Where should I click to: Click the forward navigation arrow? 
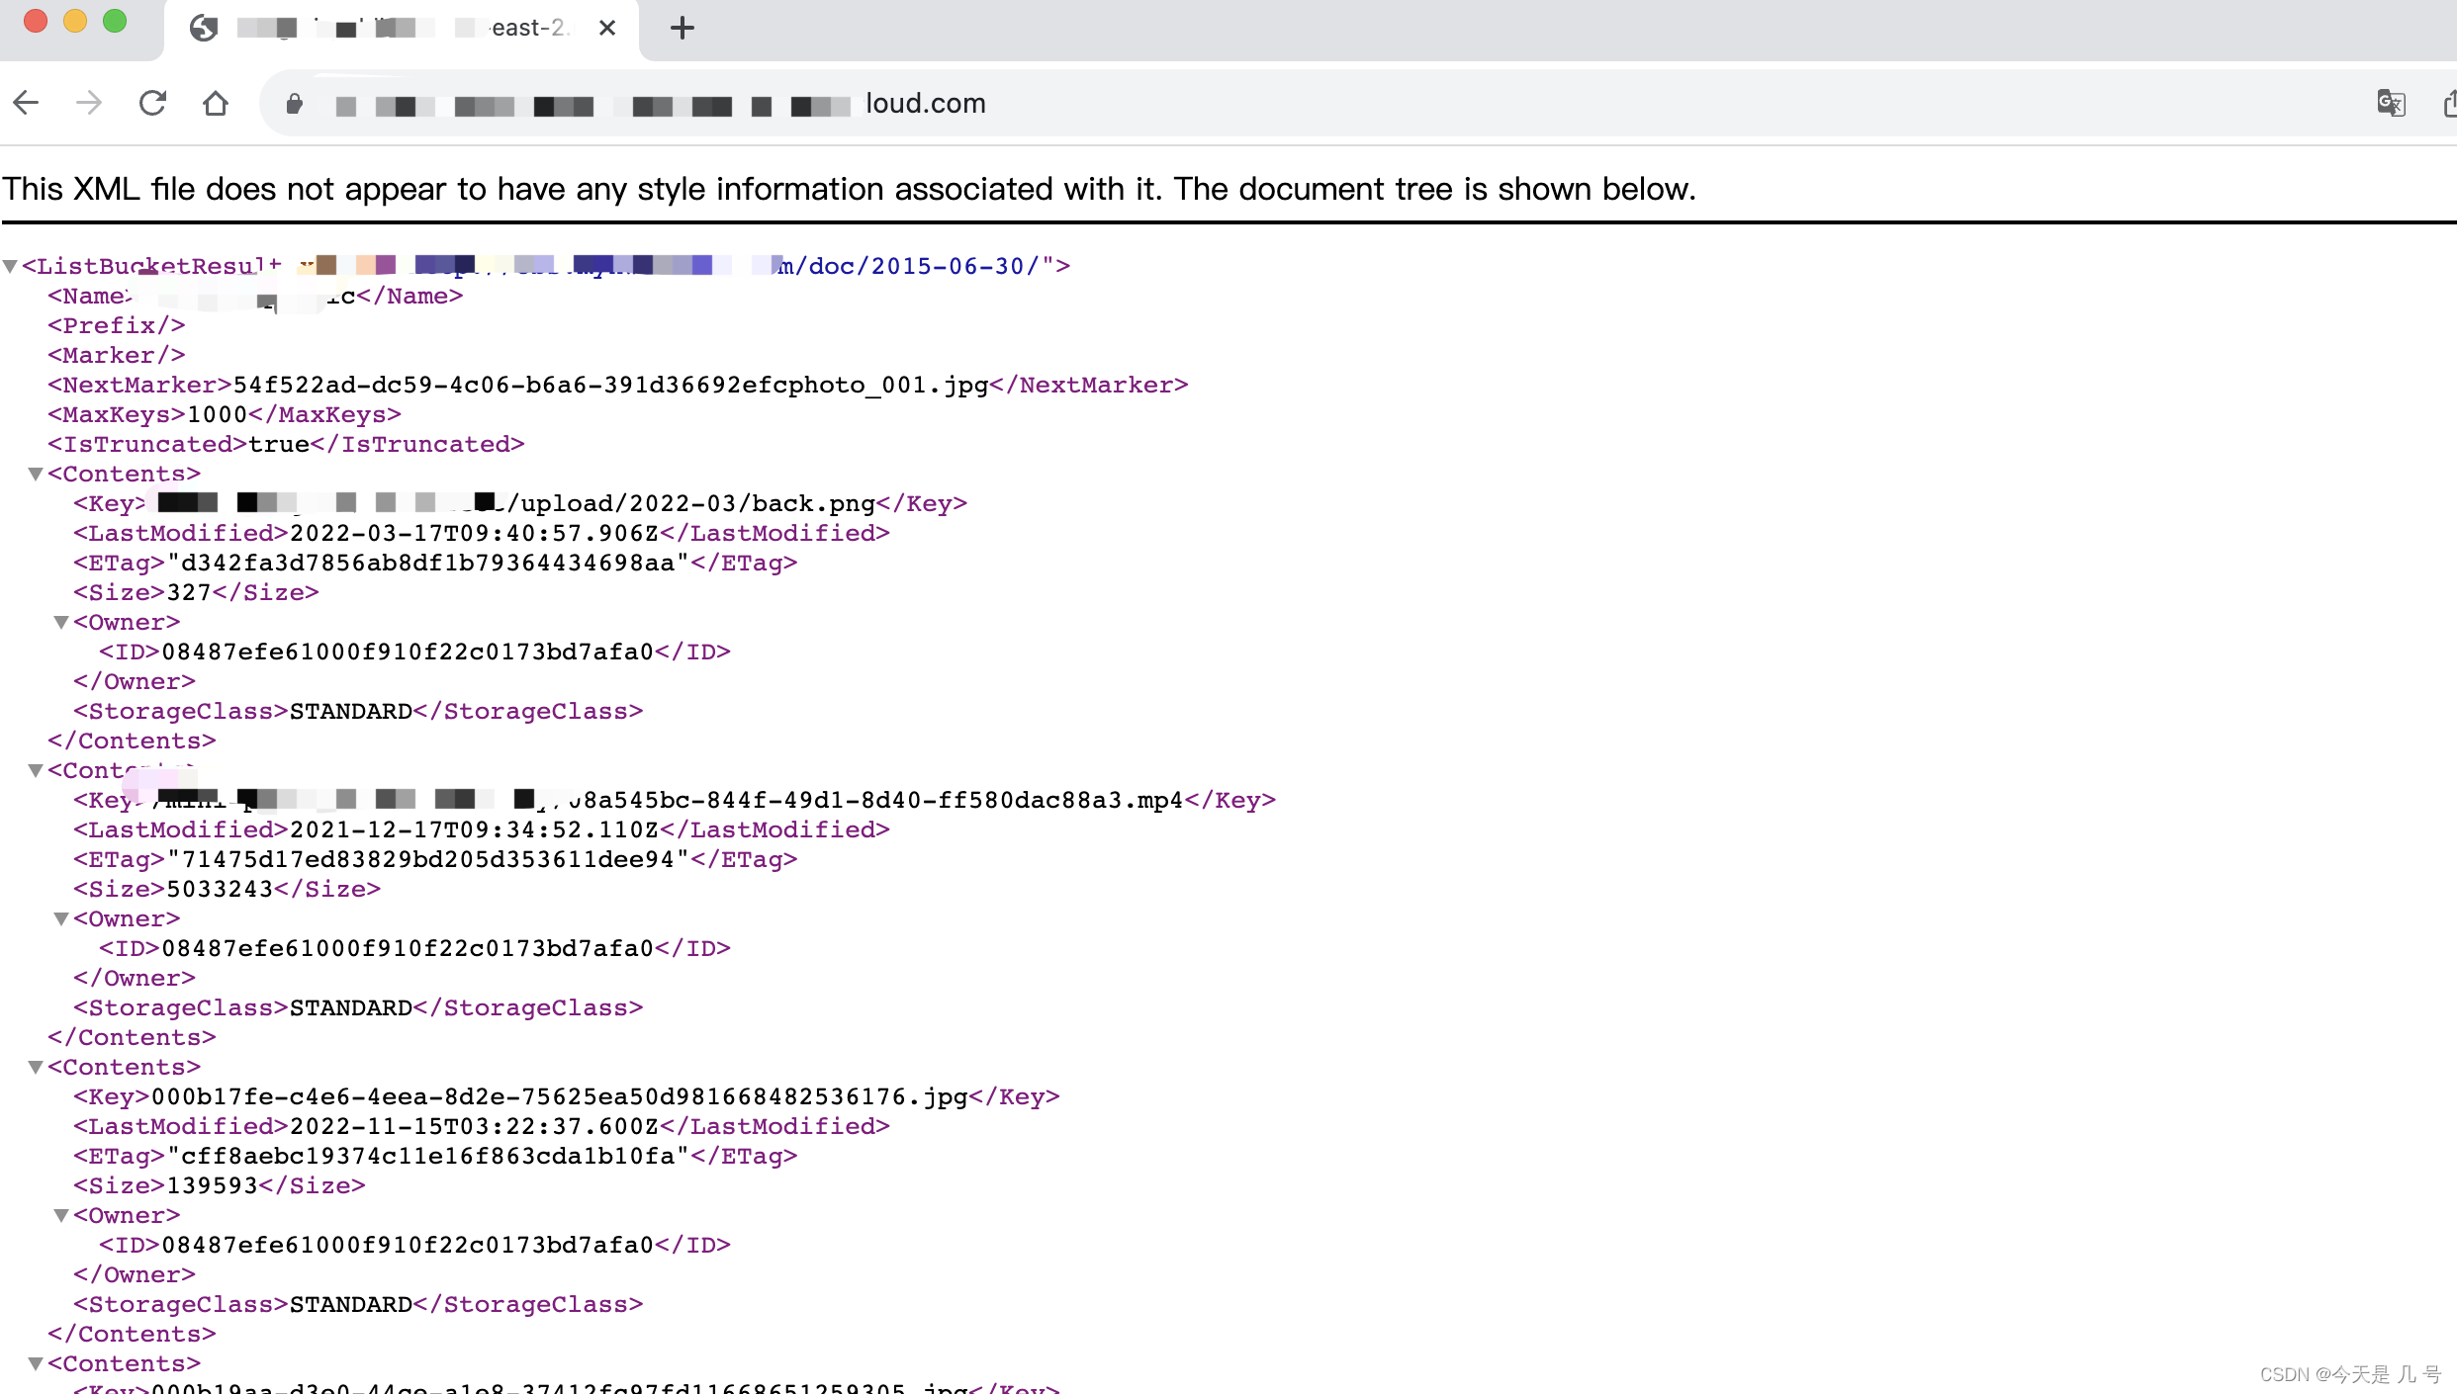click(x=89, y=103)
